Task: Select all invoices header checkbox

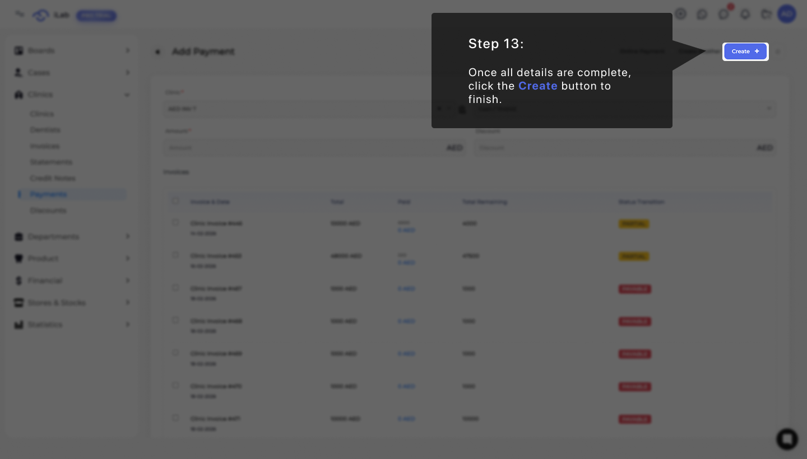Action: (x=175, y=201)
